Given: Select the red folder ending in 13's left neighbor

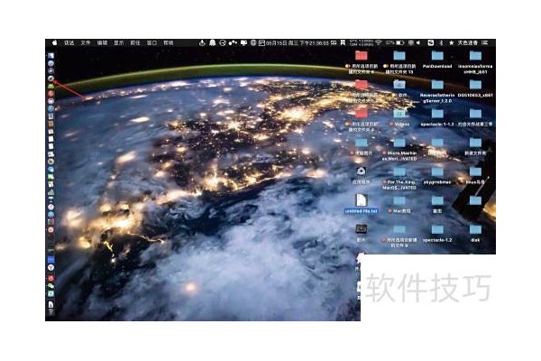Looking at the screenshot, I should 362,62.
